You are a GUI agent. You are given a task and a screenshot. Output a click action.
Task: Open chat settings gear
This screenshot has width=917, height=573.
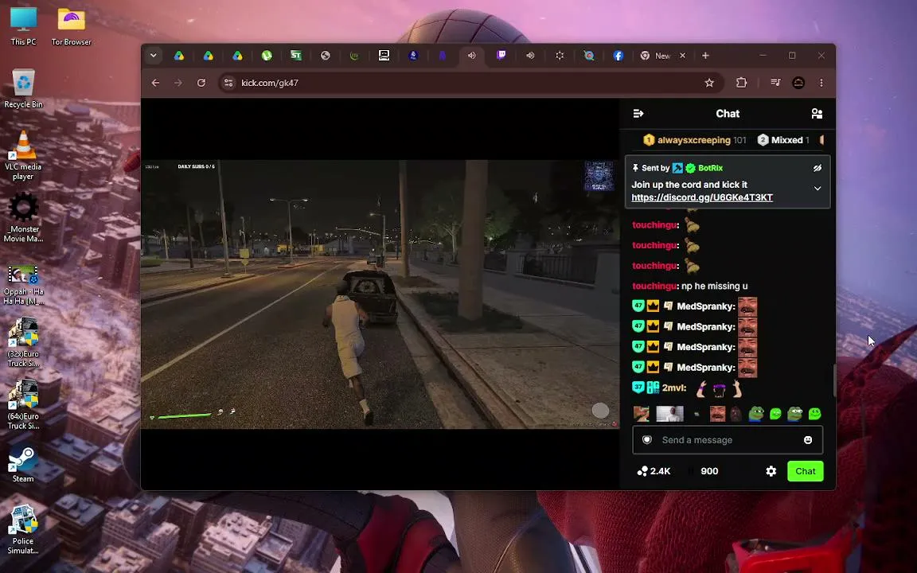pos(771,471)
